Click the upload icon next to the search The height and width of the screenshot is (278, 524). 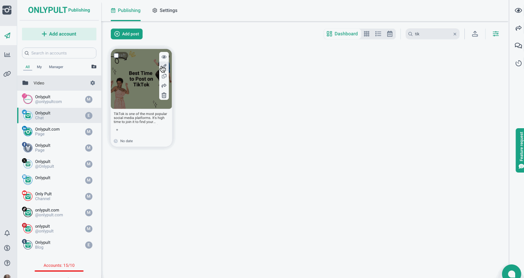475,34
